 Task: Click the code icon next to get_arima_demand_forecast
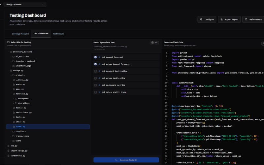(x=99, y=64)
